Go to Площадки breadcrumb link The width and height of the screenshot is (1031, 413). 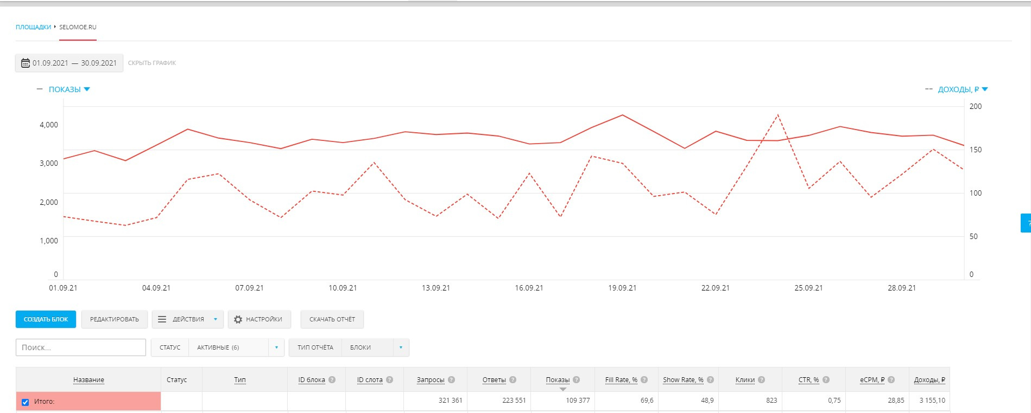33,27
